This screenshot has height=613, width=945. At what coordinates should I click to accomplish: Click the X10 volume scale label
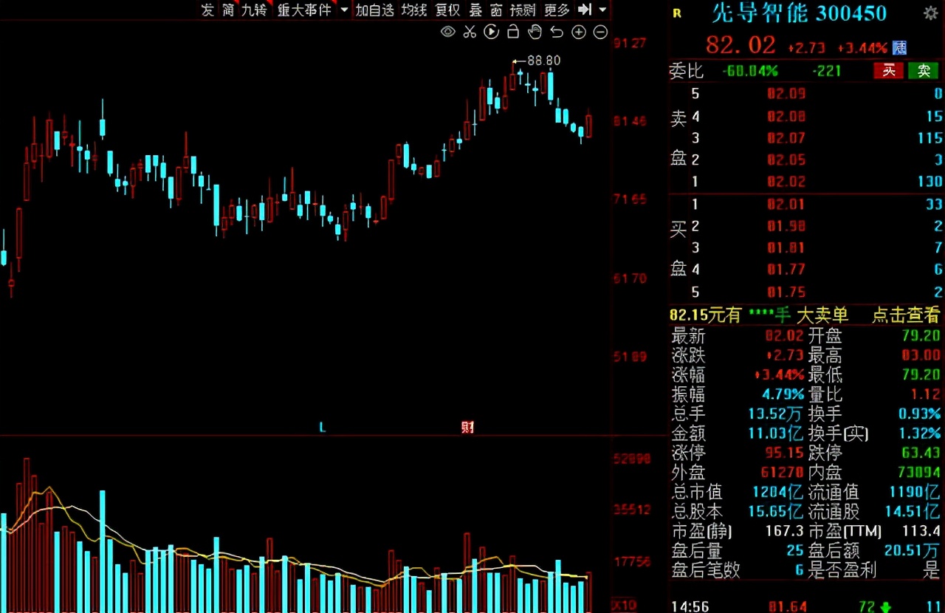[x=625, y=605]
